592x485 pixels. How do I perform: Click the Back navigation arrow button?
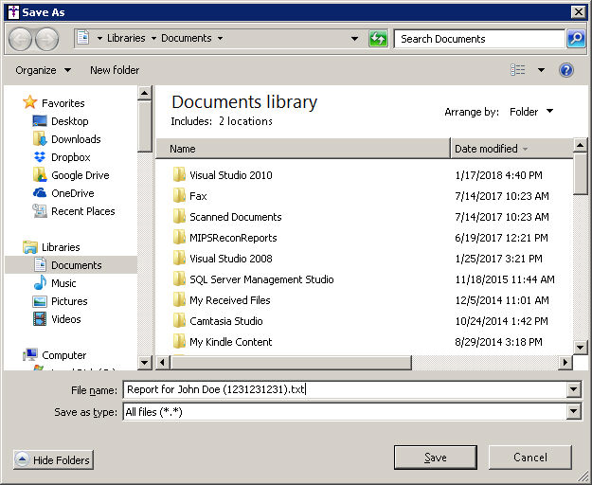(x=21, y=39)
